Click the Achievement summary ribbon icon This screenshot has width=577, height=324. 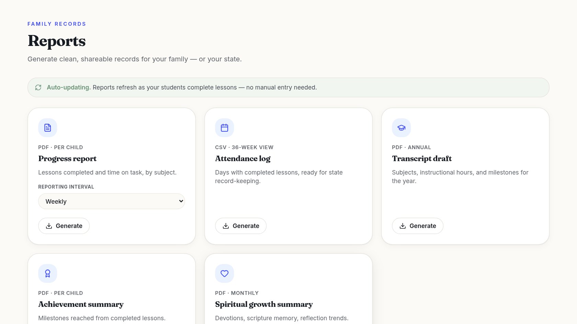tap(48, 274)
